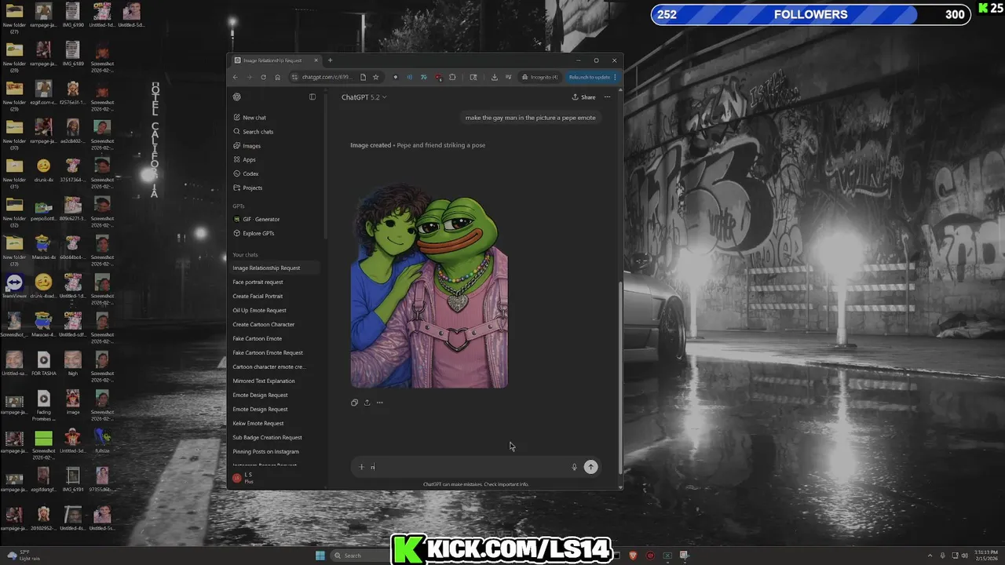
Task: Collapse the ChatGPT sidebar panel
Action: click(x=312, y=97)
